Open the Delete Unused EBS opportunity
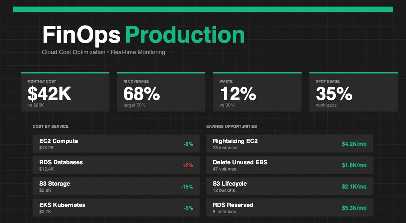 290,165
